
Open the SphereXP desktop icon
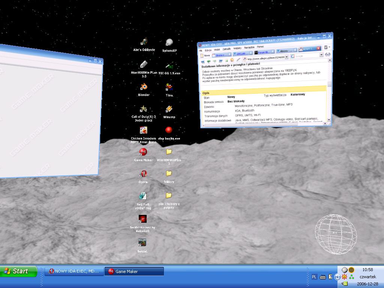tap(169, 42)
